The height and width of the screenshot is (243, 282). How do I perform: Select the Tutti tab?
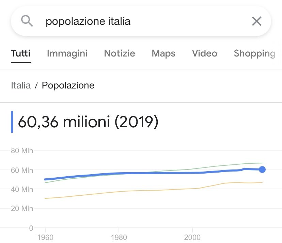click(x=21, y=53)
